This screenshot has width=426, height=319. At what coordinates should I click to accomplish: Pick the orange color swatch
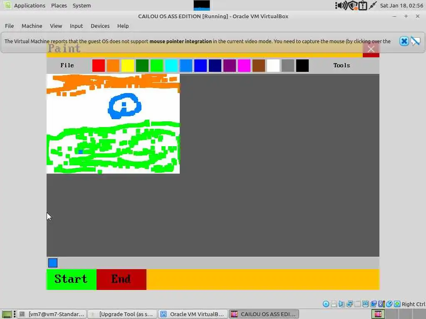(x=113, y=66)
